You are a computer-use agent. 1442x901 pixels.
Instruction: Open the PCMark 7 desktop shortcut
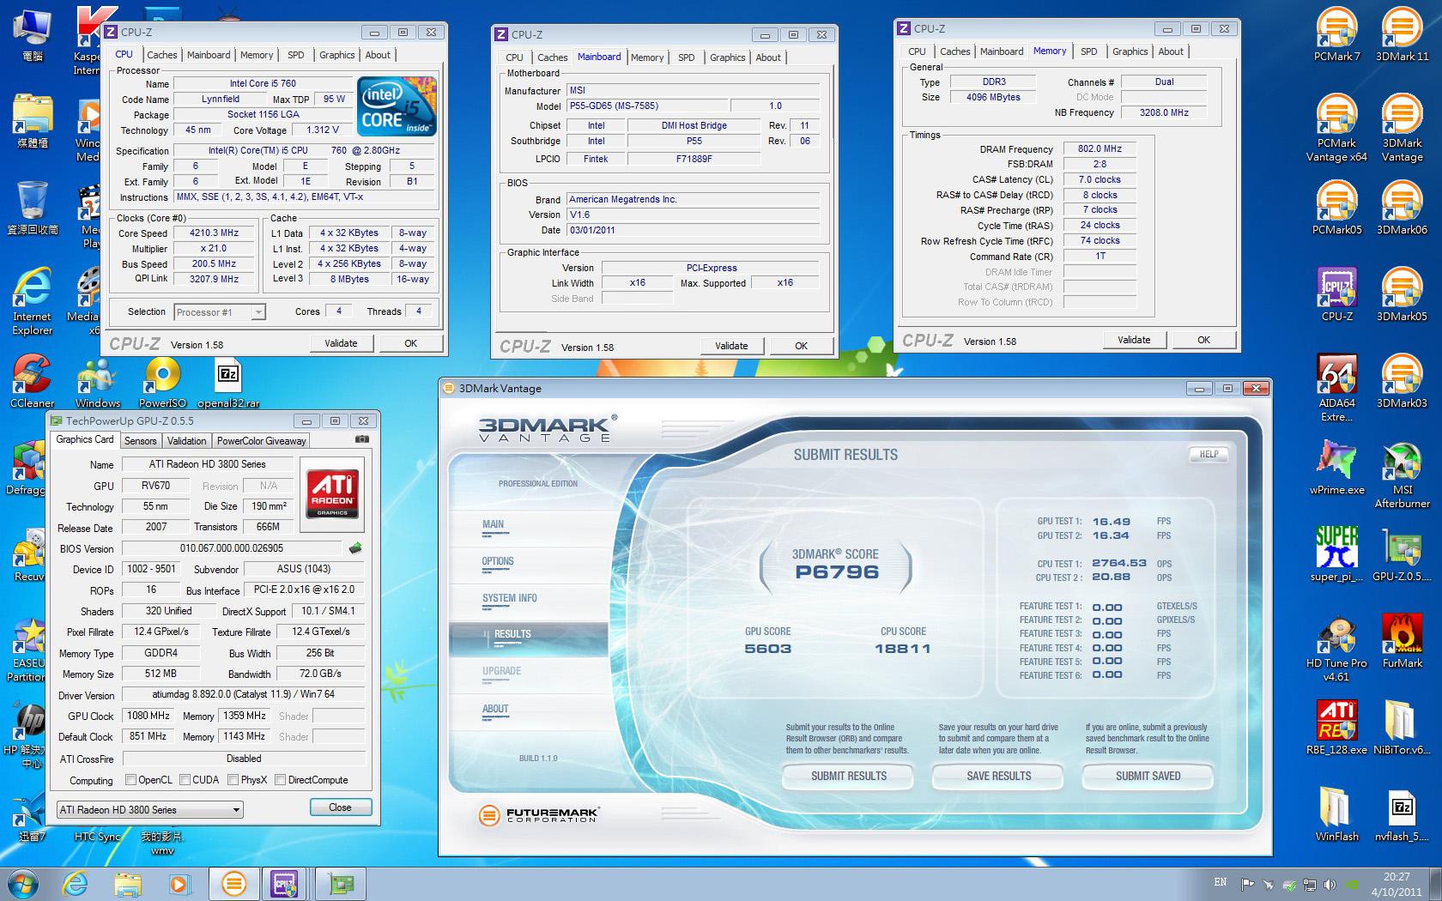click(1336, 34)
